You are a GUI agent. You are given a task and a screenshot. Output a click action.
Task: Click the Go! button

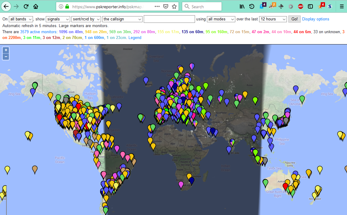click(x=294, y=19)
